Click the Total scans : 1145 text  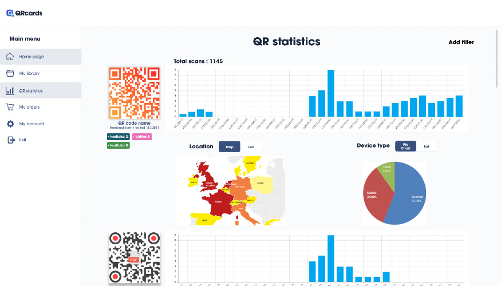tap(198, 61)
